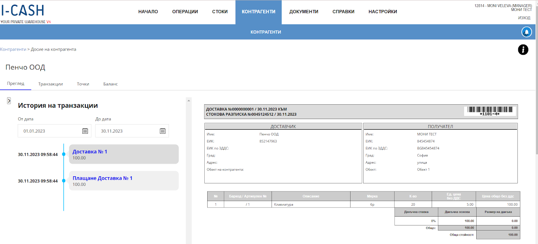
Task: Open the ОПЕРАЦИИ menu
Action: point(185,12)
